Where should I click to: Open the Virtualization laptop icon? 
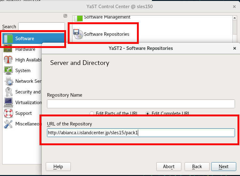pos(8,102)
